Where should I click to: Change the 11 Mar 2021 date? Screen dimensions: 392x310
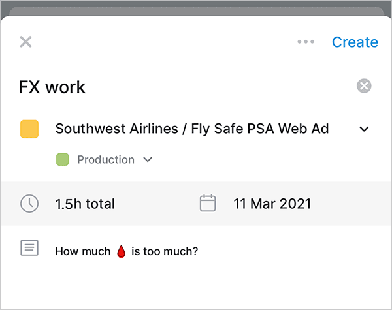point(272,204)
